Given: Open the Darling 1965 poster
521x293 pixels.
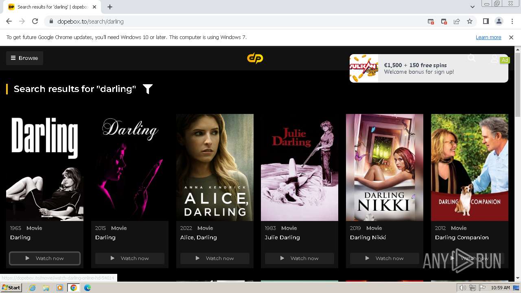Looking at the screenshot, I should [45, 167].
